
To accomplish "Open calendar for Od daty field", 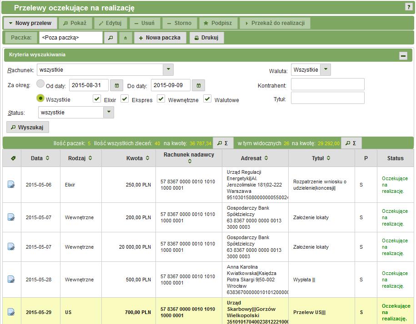I will 117,85.
